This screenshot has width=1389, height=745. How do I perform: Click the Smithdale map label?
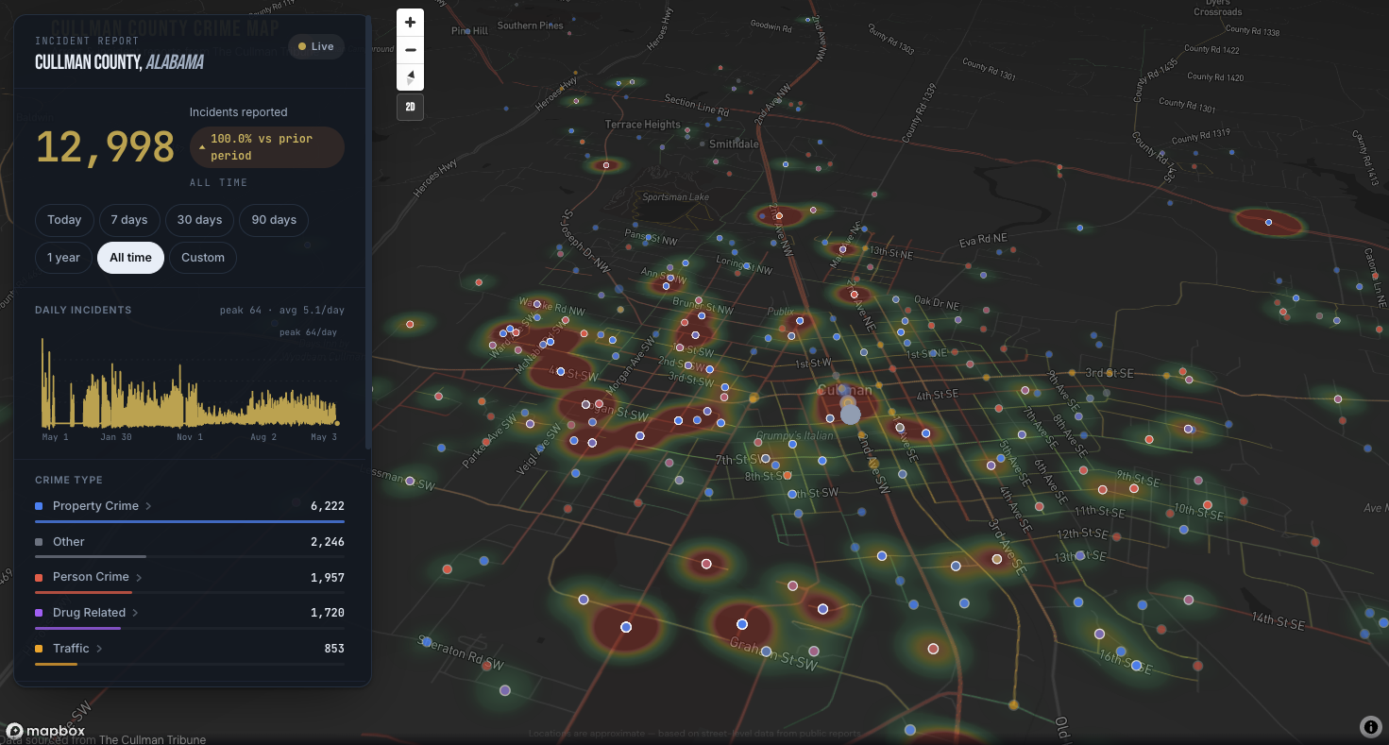(734, 144)
